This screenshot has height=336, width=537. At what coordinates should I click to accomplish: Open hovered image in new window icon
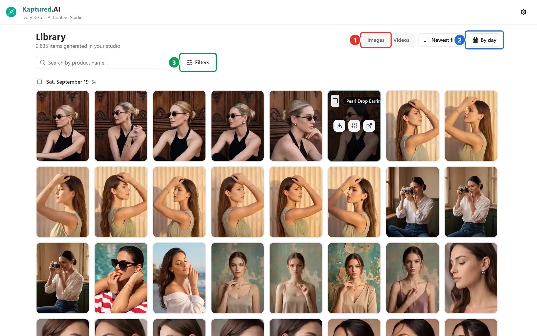pos(369,126)
